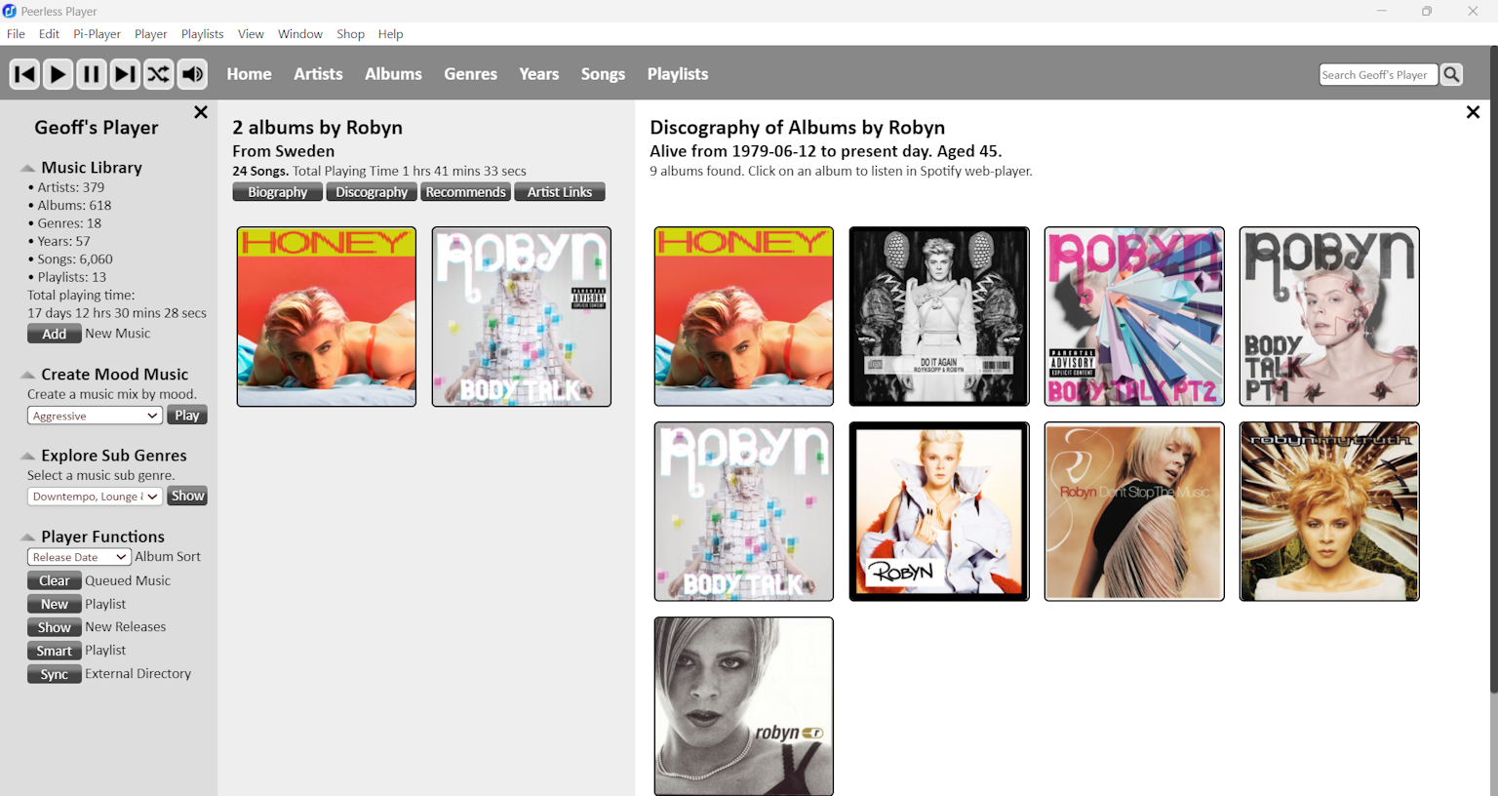Open the Shop menu
1498x796 pixels.
point(350,34)
